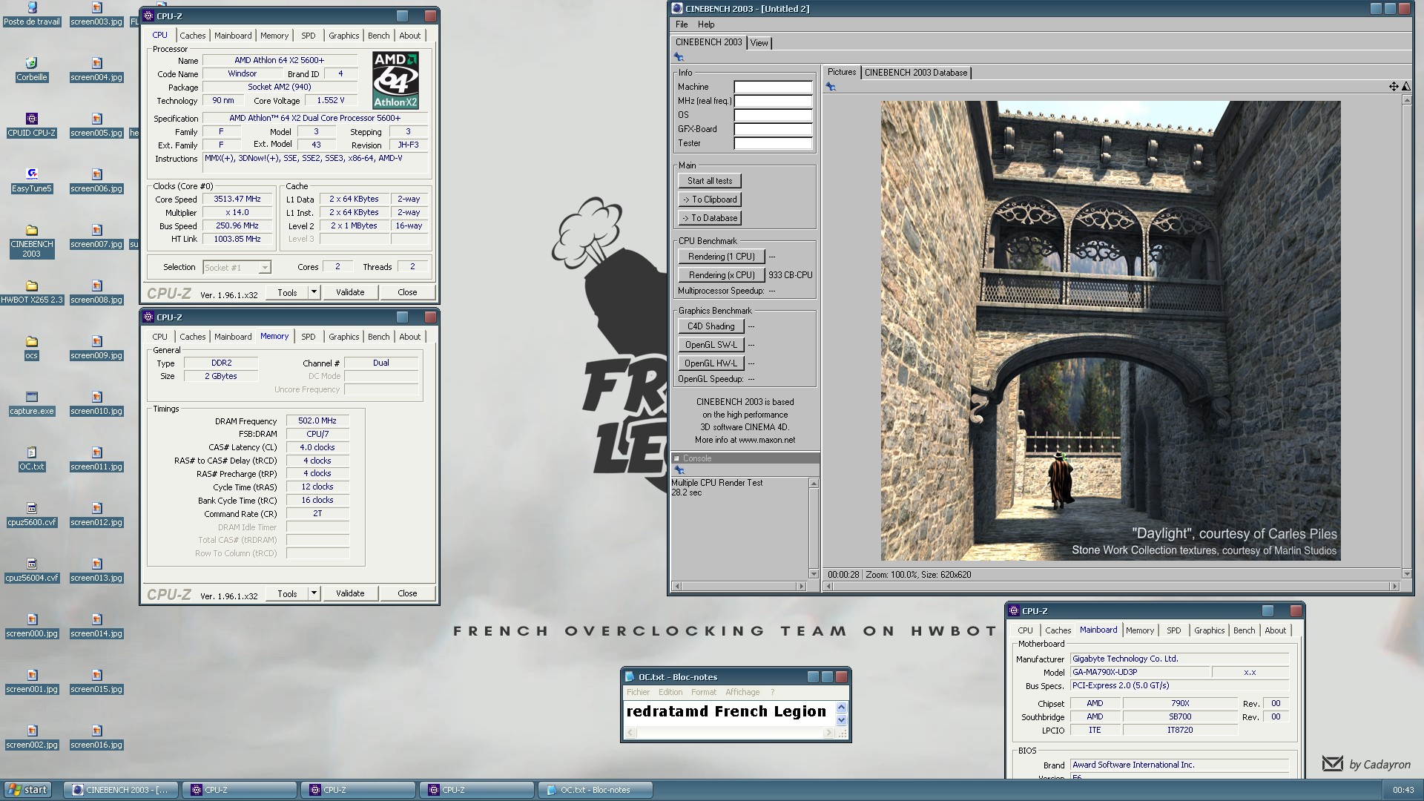Click GFX-Board input field
This screenshot has height=801, width=1424.
click(x=773, y=129)
